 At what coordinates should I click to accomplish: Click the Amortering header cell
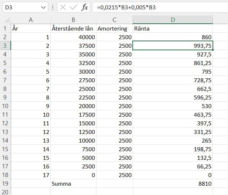click(114, 28)
